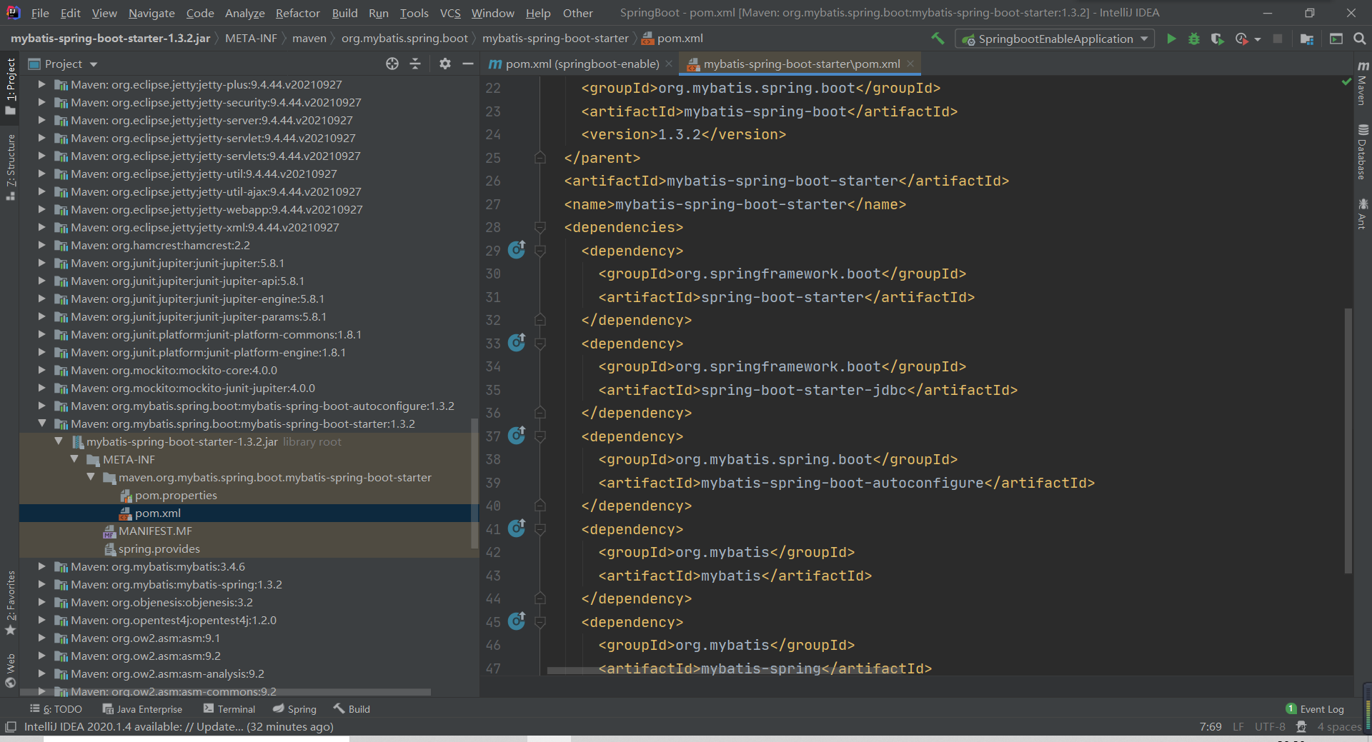
Task: Click the stop run icon
Action: pos(1278,39)
